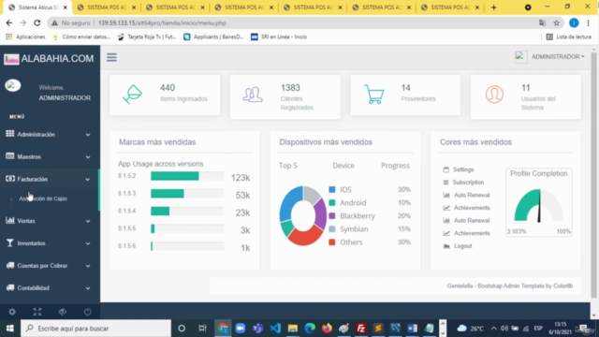Open a new browser tab
Viewport: 599px width, 337px height.
pyautogui.click(x=493, y=7)
